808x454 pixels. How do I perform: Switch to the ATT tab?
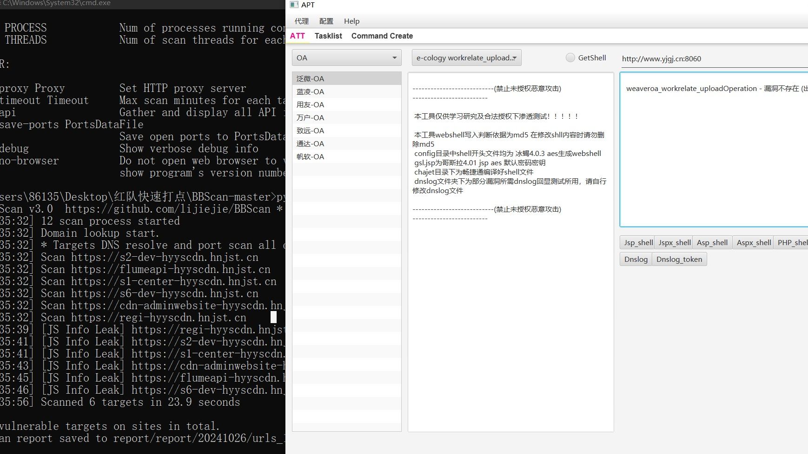pos(298,36)
